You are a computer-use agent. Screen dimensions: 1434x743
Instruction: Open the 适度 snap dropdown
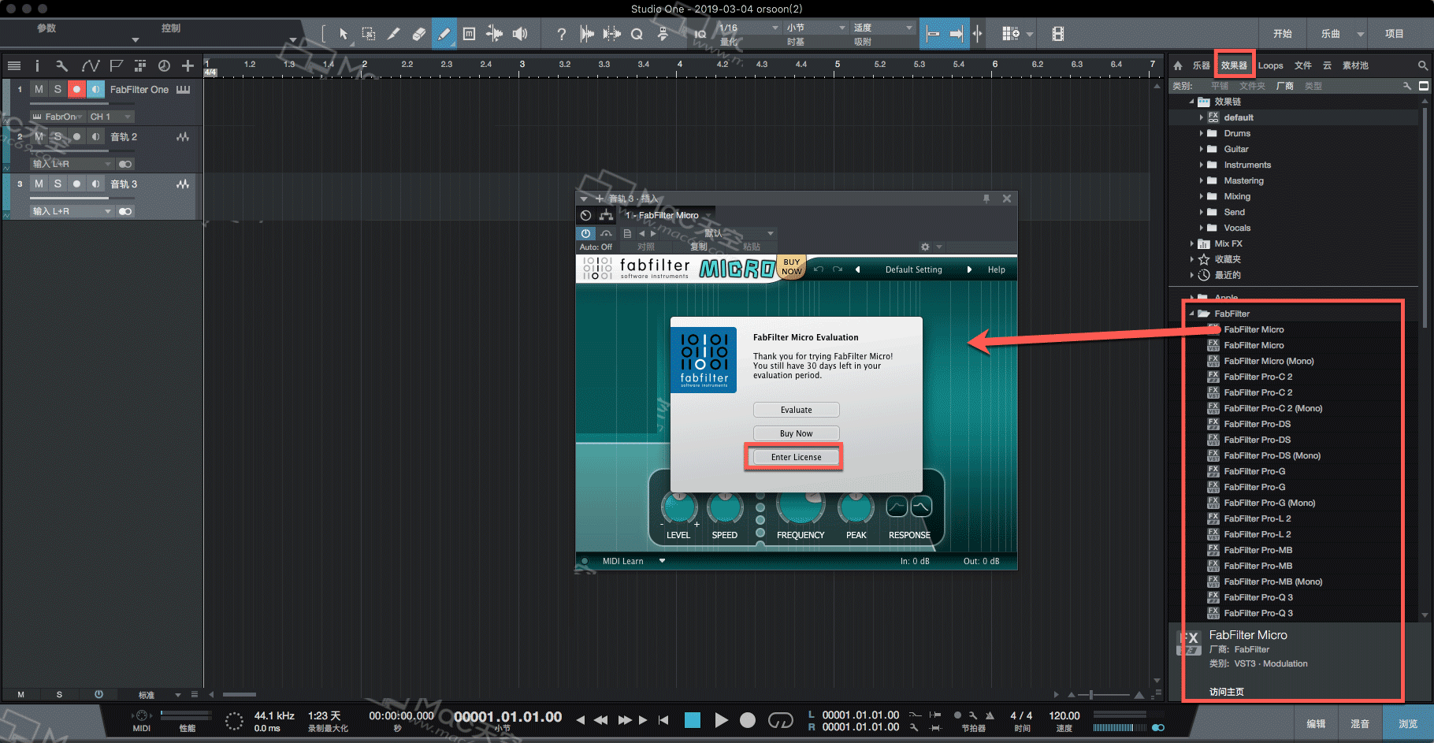(882, 28)
